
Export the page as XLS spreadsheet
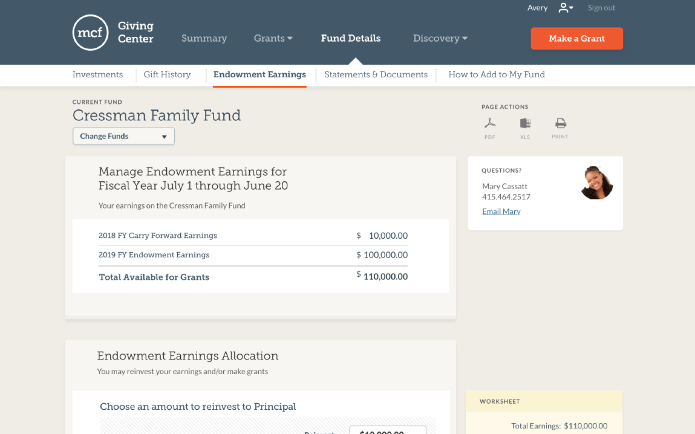[x=525, y=124]
